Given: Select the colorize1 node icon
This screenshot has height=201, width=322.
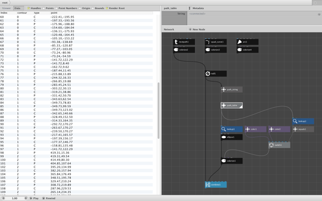Looking at the screenshot, I should [224, 161].
